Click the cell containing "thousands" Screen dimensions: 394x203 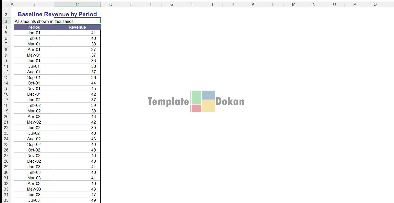(77, 21)
